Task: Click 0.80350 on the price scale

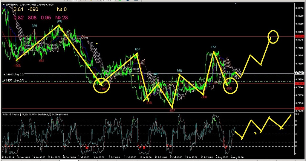Action: 299,24
